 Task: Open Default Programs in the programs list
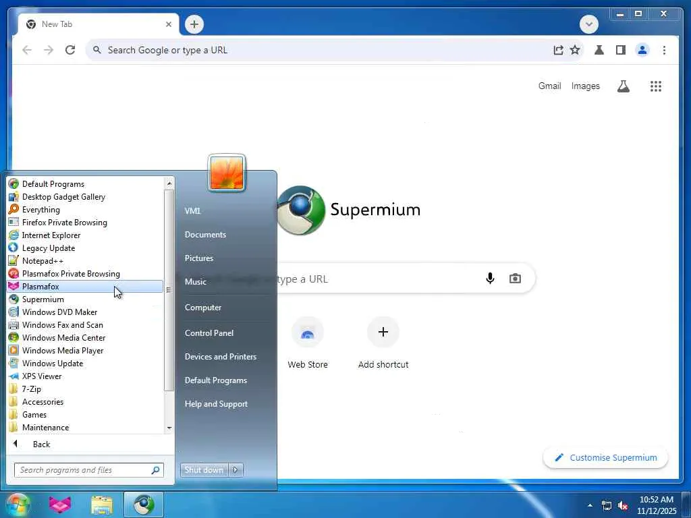[85, 184]
